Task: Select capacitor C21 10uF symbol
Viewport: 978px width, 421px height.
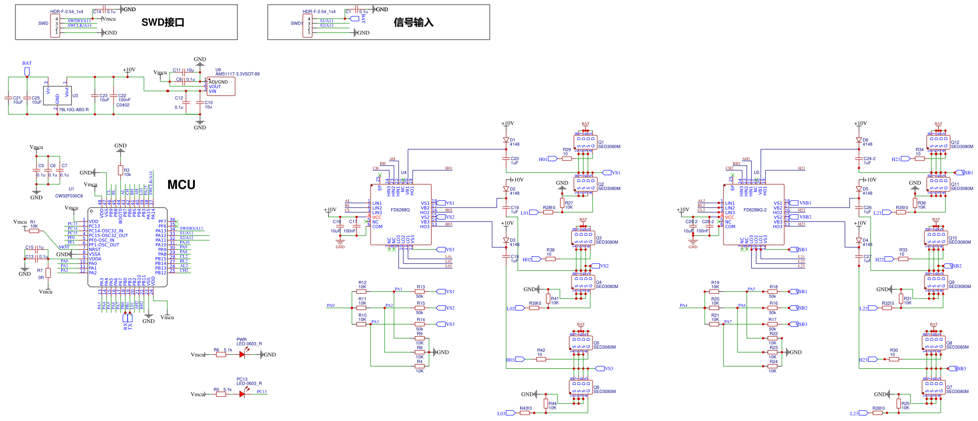Action: (9, 98)
